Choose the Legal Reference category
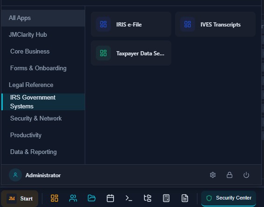 point(43,85)
